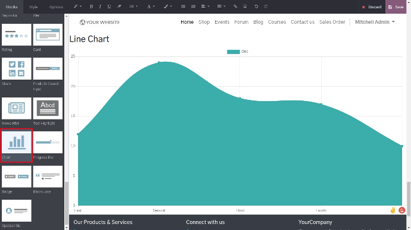Select the Speaker Bio block

pos(16,210)
